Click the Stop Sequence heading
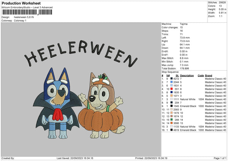The image size is (228, 161). pos(170,71)
